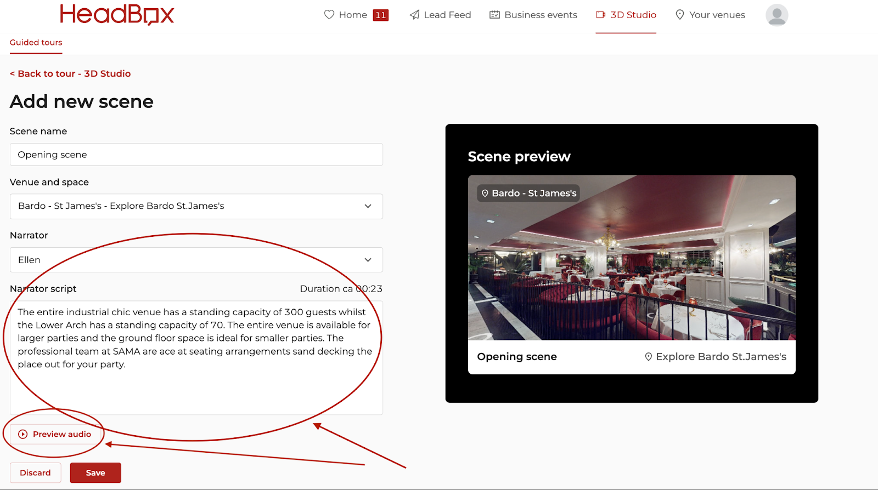Open Business events page
878x490 pixels.
pos(541,15)
